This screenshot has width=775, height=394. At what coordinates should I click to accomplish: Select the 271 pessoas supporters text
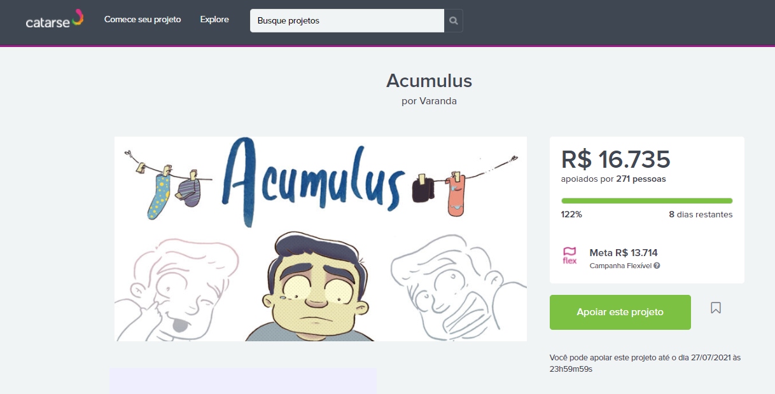(641, 179)
